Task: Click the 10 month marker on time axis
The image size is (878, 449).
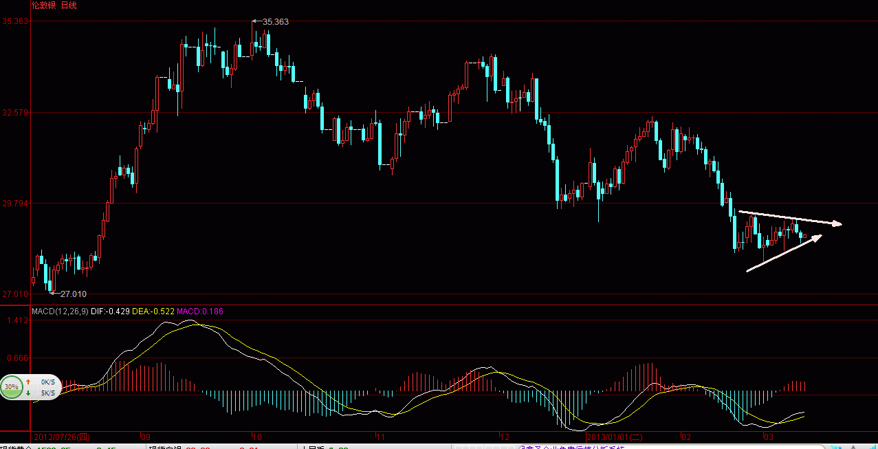Action: point(256,437)
